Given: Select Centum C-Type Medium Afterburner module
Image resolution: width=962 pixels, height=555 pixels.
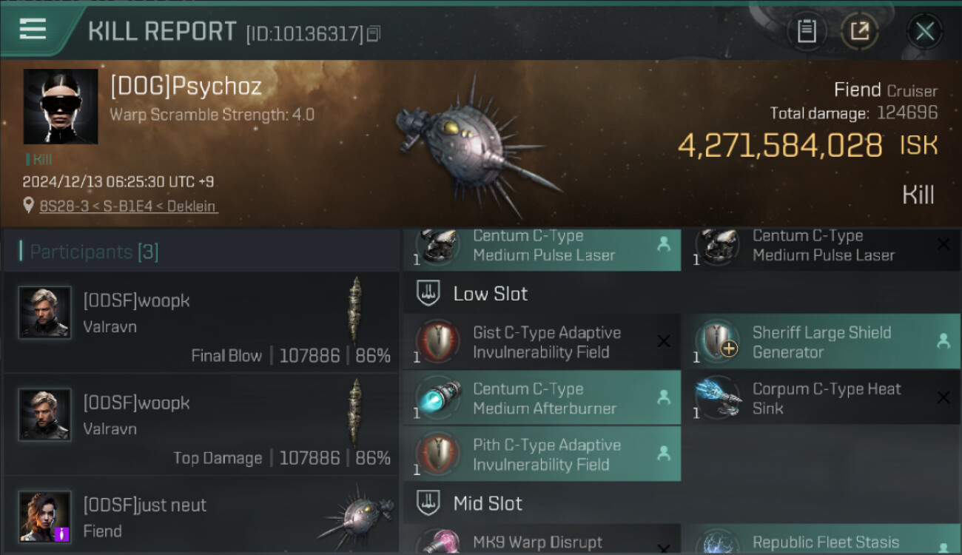Looking at the screenshot, I should tap(542, 398).
